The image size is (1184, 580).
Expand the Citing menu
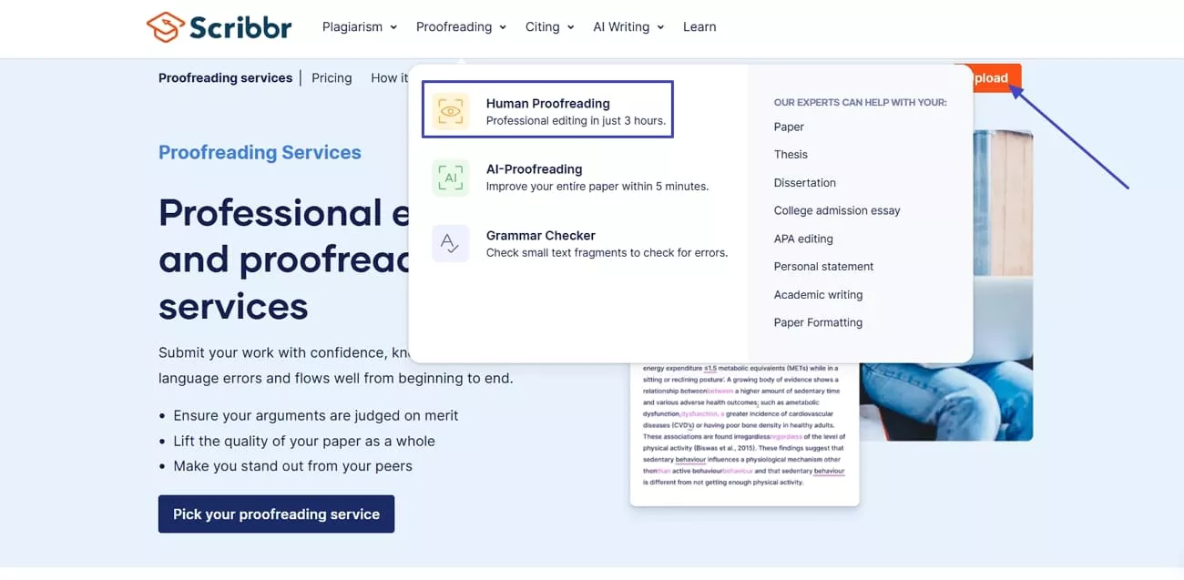click(544, 26)
